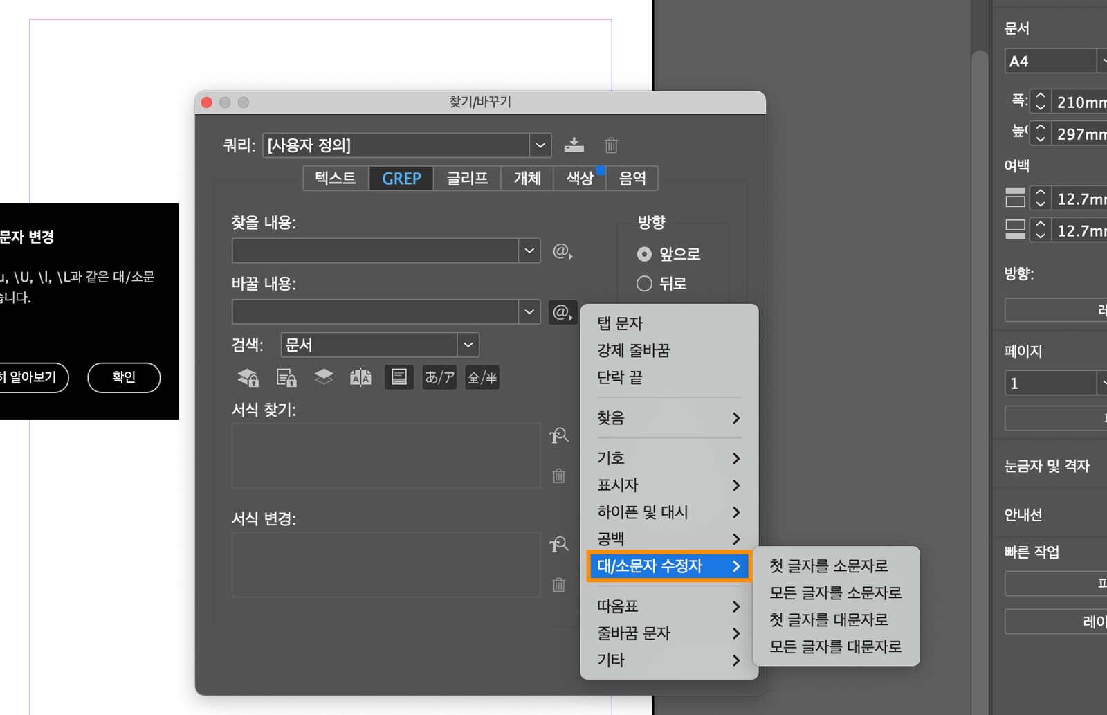Click the save query icon next to 쿼리
The width and height of the screenshot is (1107, 715).
(x=574, y=145)
